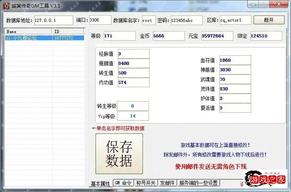Select the s1.小九楼论坛 row in list
Viewport: 291px width, 192px height.
[45, 38]
